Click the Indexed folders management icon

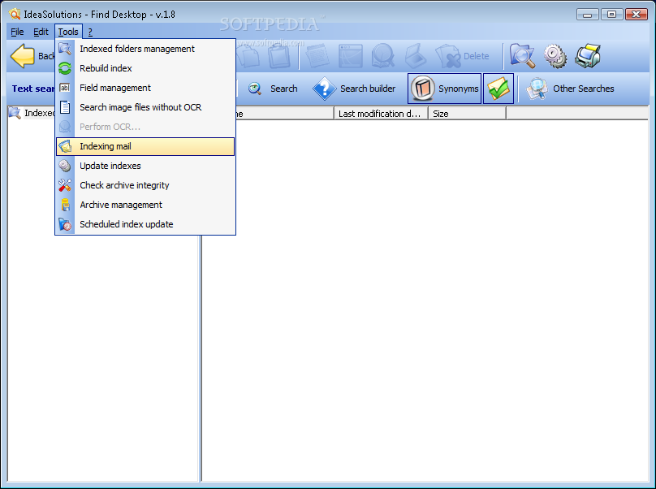65,49
